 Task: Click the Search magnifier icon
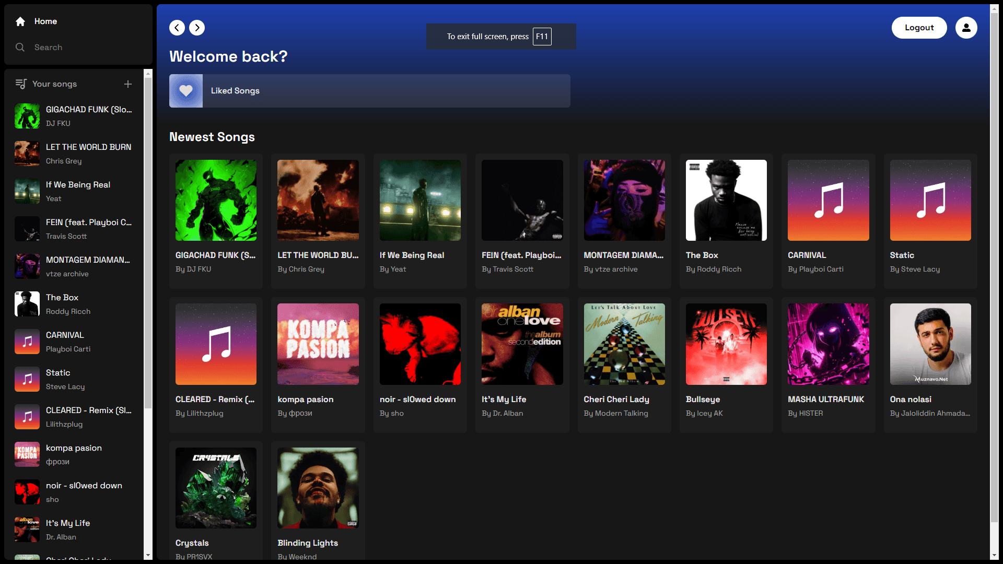[x=20, y=48]
